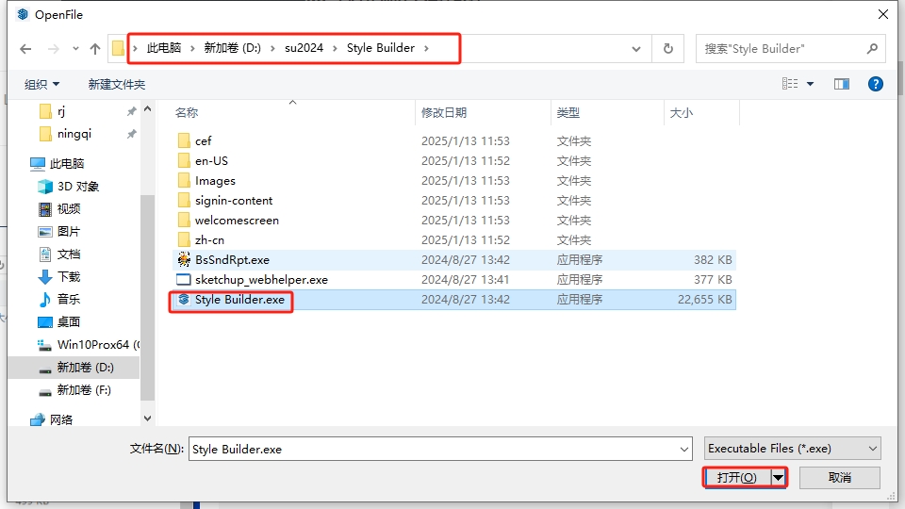
Task: Open view options dropdown arrow
Action: pyautogui.click(x=810, y=84)
